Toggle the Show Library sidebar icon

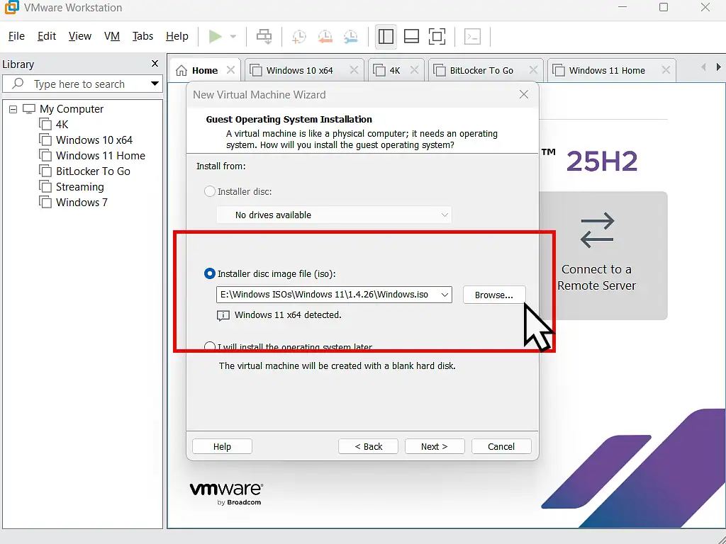click(x=386, y=37)
